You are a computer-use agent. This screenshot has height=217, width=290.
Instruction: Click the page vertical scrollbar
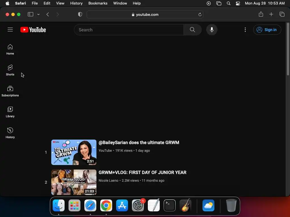click(288, 49)
